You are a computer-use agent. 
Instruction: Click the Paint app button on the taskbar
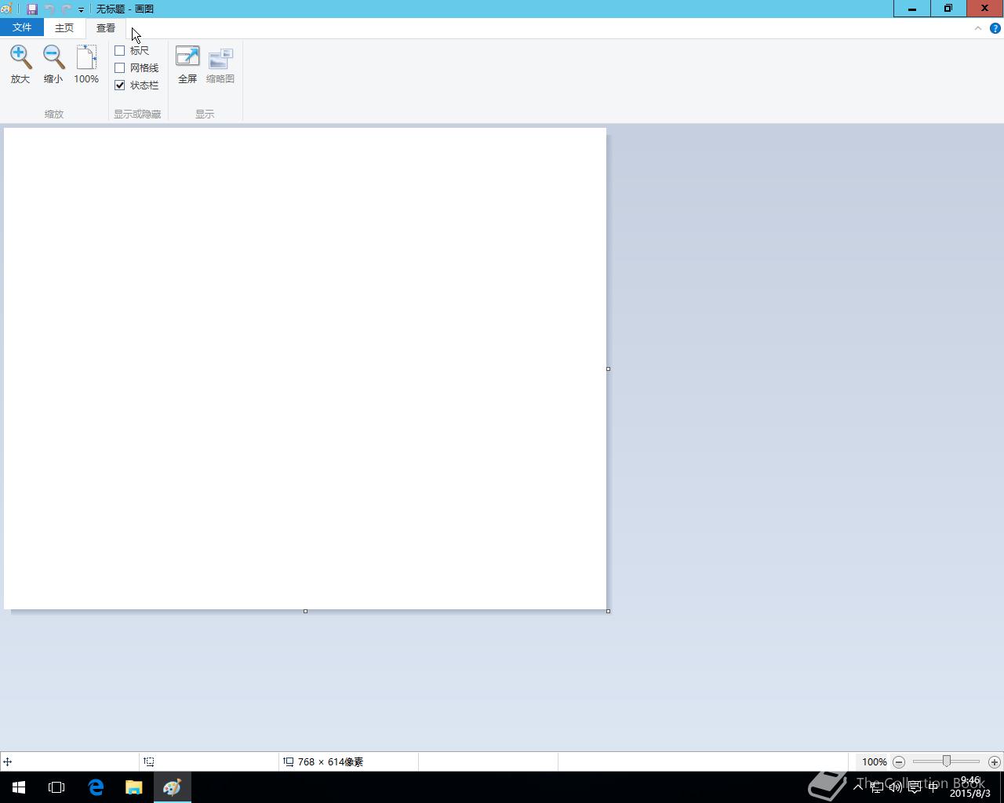tap(172, 787)
